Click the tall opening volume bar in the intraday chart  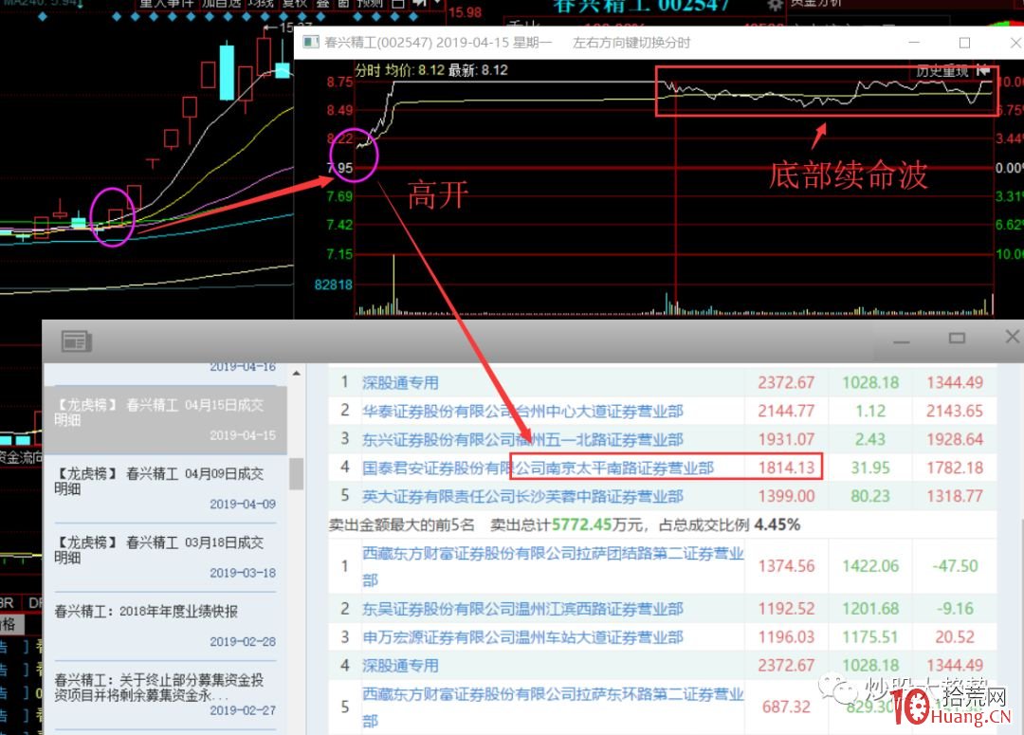[393, 285]
